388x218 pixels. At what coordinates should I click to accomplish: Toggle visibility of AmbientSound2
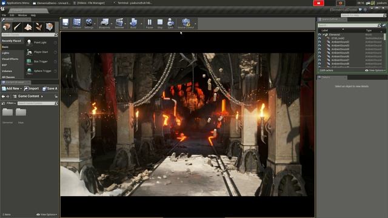[319, 42]
